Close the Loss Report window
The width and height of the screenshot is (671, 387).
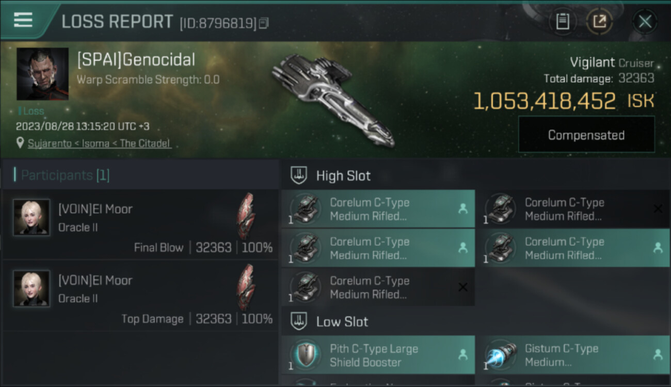(x=645, y=22)
